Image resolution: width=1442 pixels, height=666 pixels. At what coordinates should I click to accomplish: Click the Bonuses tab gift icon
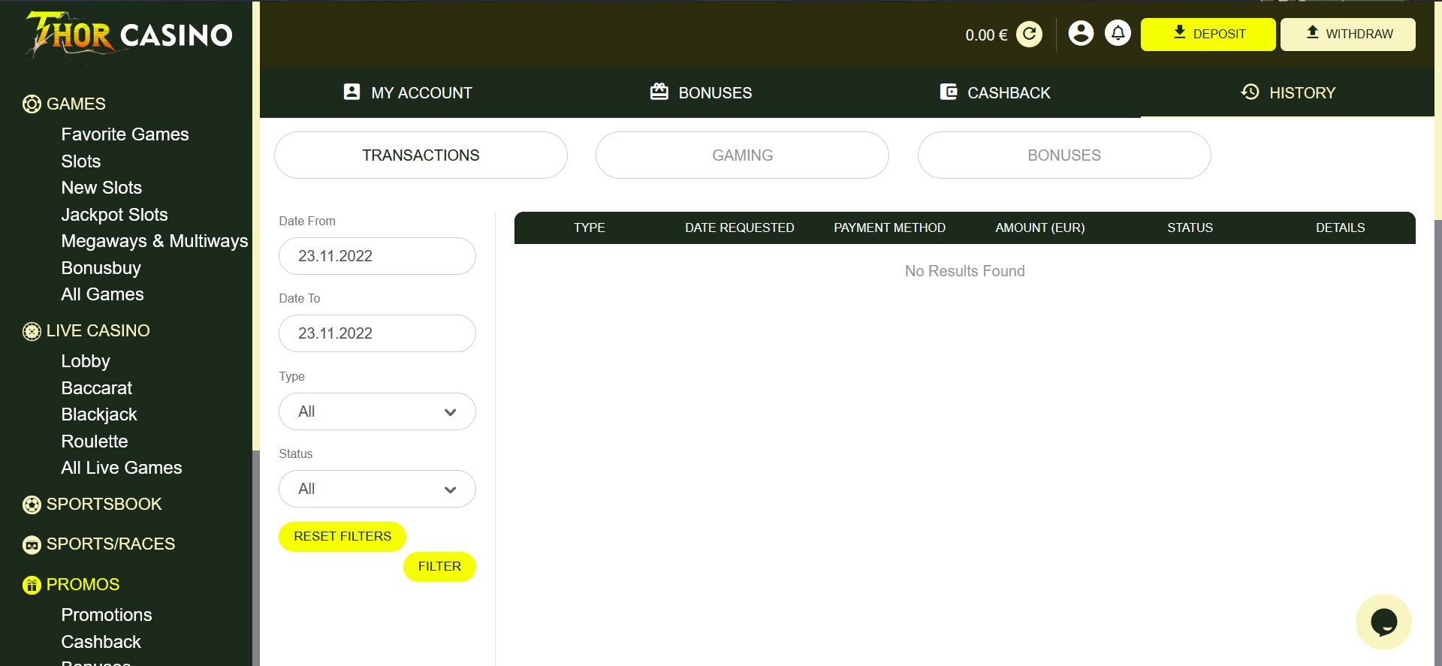[659, 92]
